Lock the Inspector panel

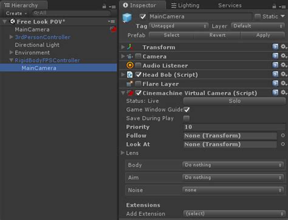pyautogui.click(x=274, y=6)
